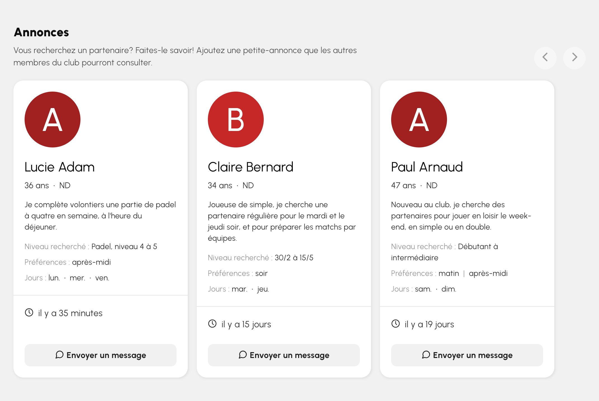The height and width of the screenshot is (401, 599).
Task: Select the name Paul Arnaud
Action: (427, 167)
